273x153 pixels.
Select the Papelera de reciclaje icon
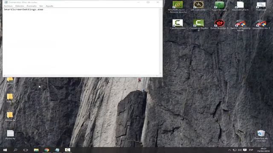click(261, 136)
